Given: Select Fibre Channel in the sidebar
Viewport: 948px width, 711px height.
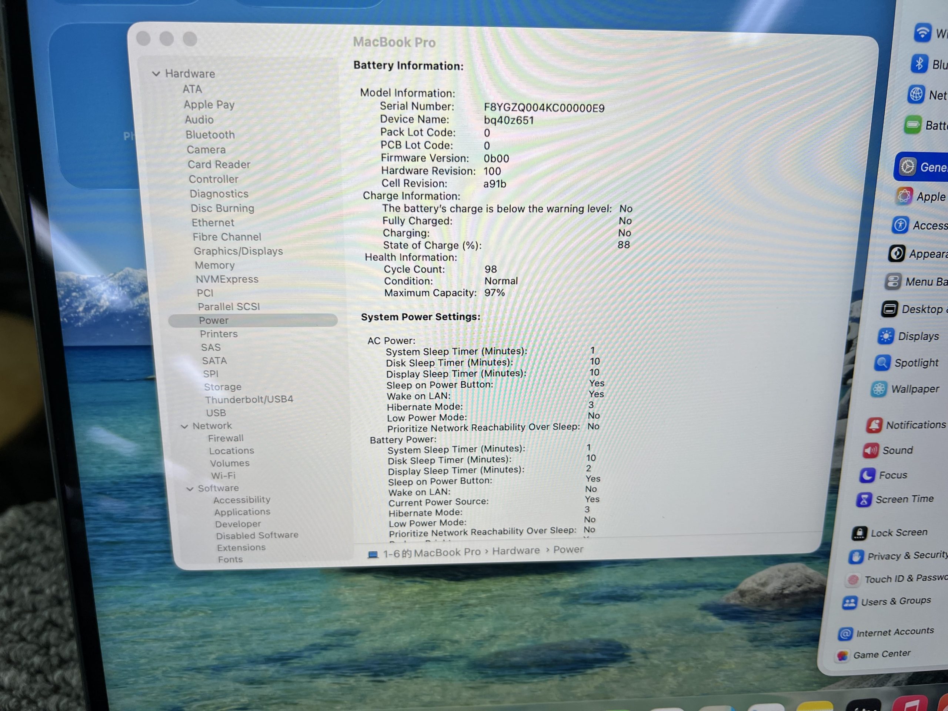Looking at the screenshot, I should click(x=227, y=237).
